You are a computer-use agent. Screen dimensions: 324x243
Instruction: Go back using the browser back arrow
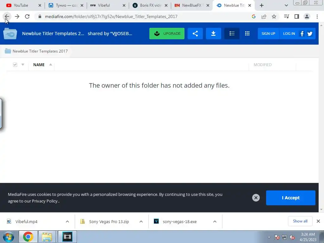tap(7, 16)
